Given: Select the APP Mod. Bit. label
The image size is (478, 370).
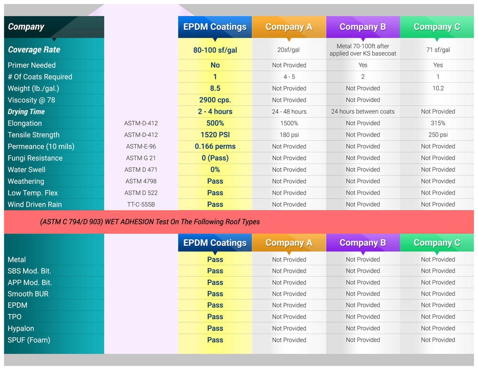Looking at the screenshot, I should tap(30, 283).
